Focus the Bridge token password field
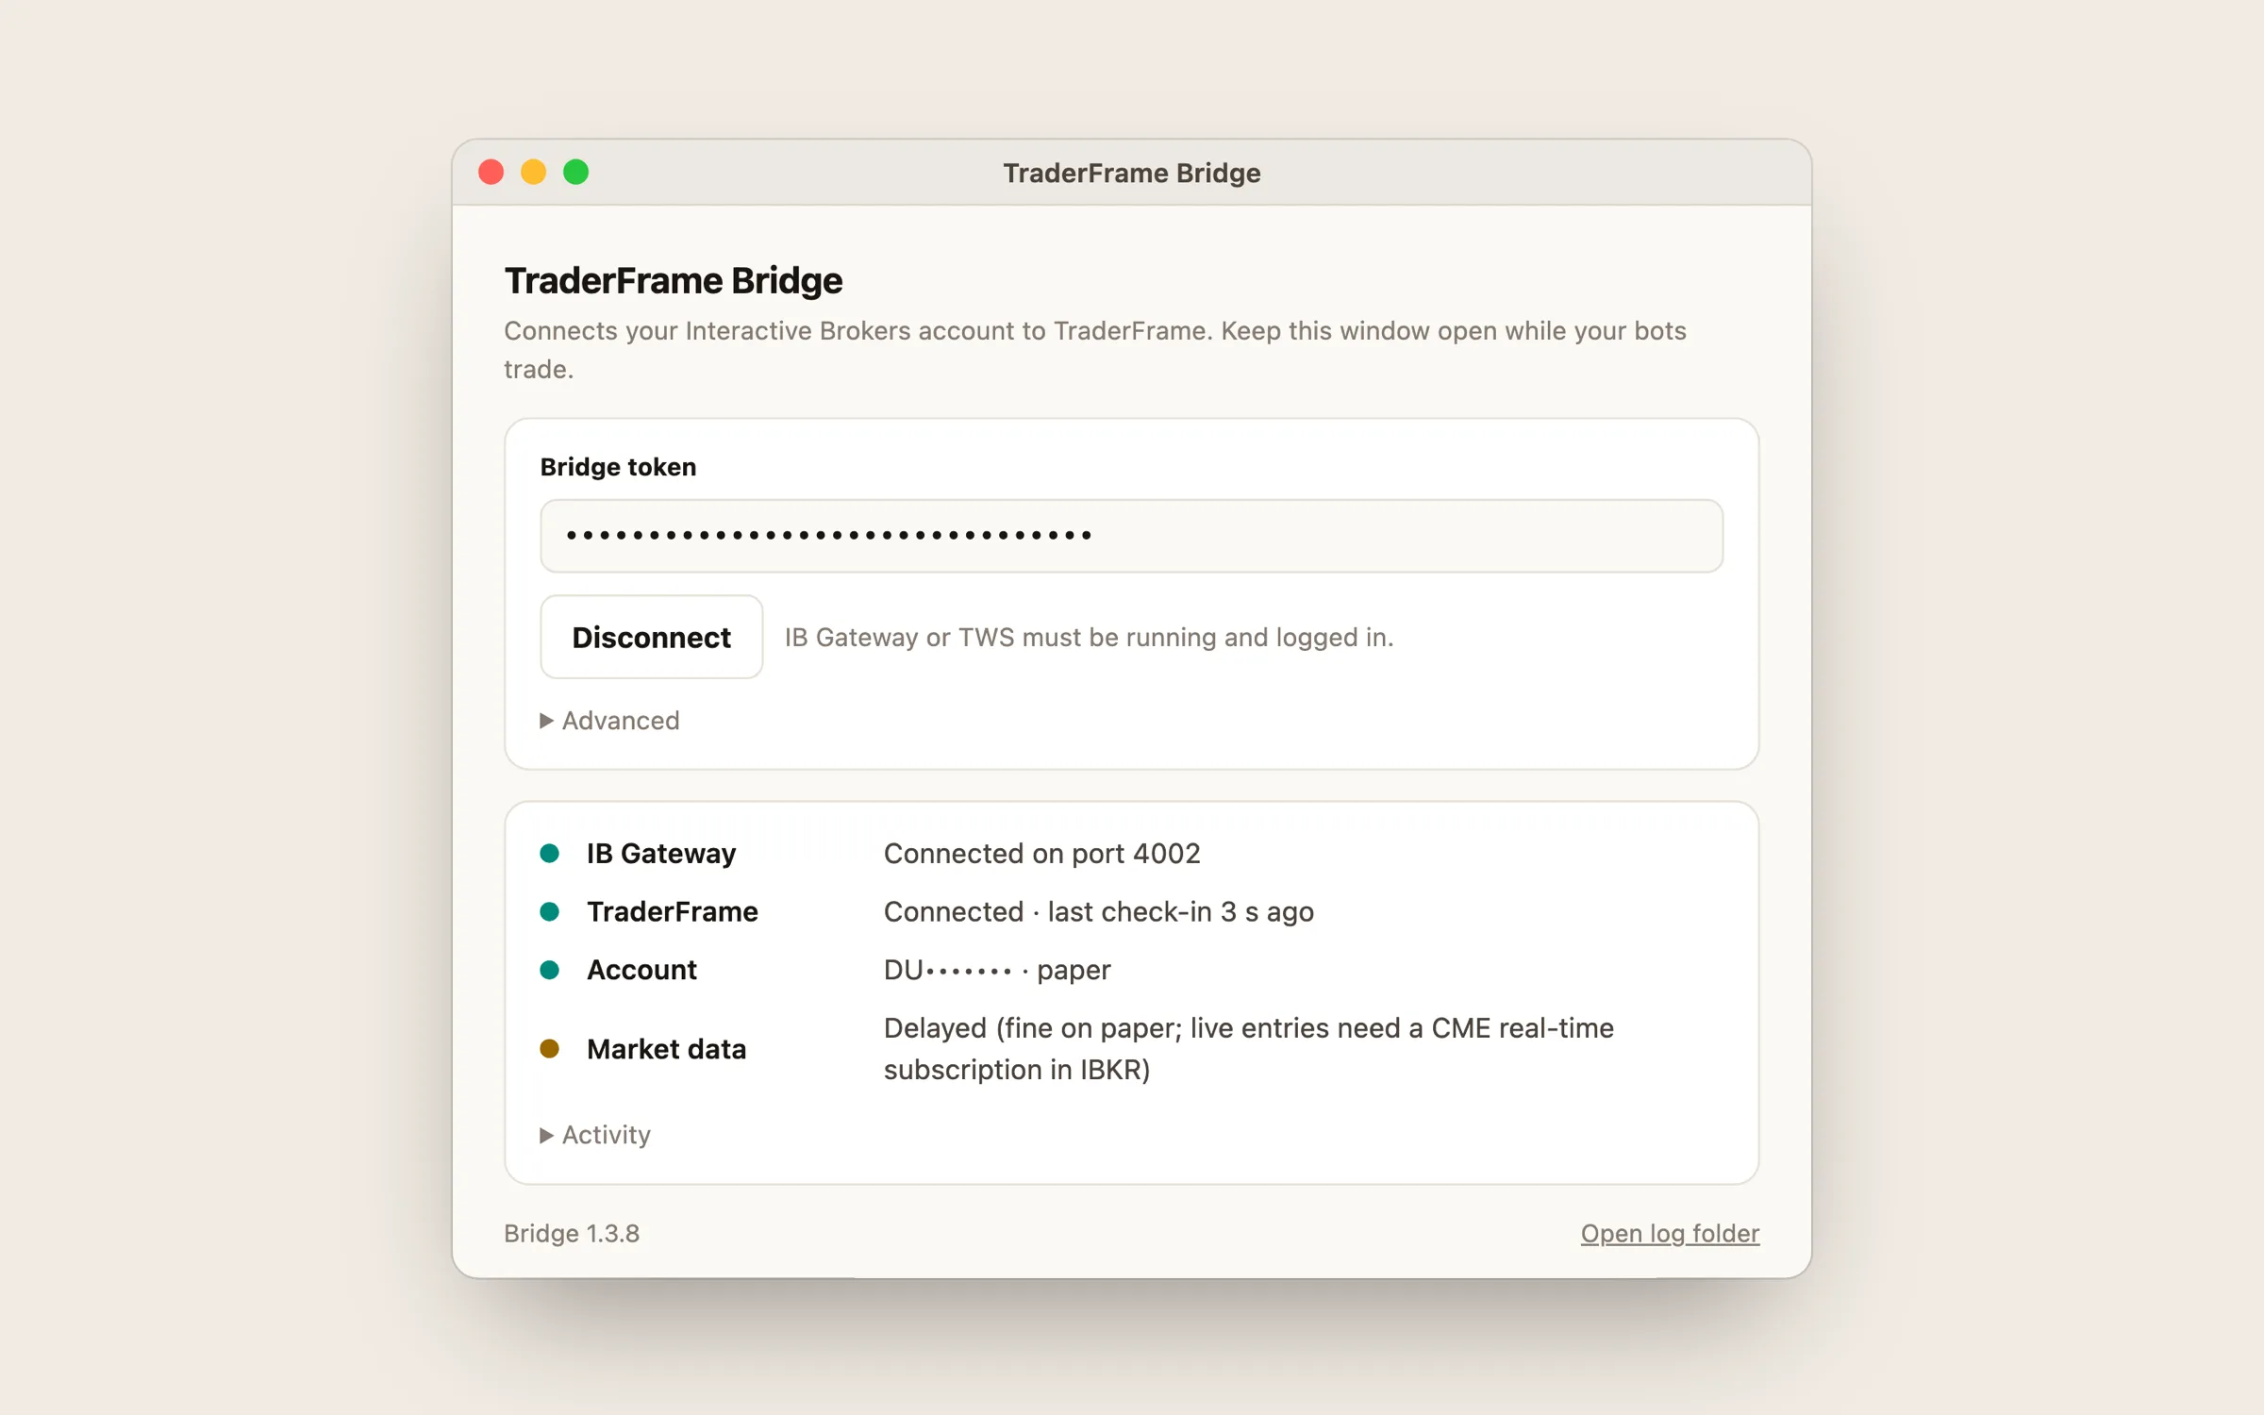Screen dimensions: 2264x1415 click(1131, 536)
